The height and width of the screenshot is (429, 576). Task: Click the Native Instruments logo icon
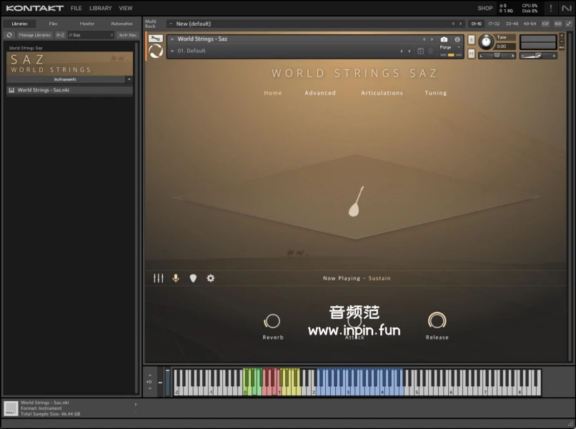coord(567,8)
